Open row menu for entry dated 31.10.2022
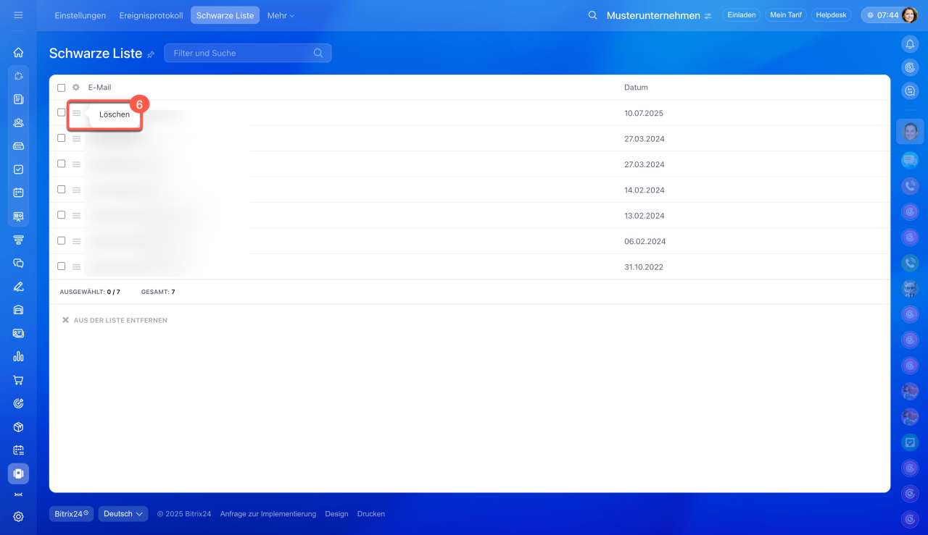 click(x=76, y=267)
